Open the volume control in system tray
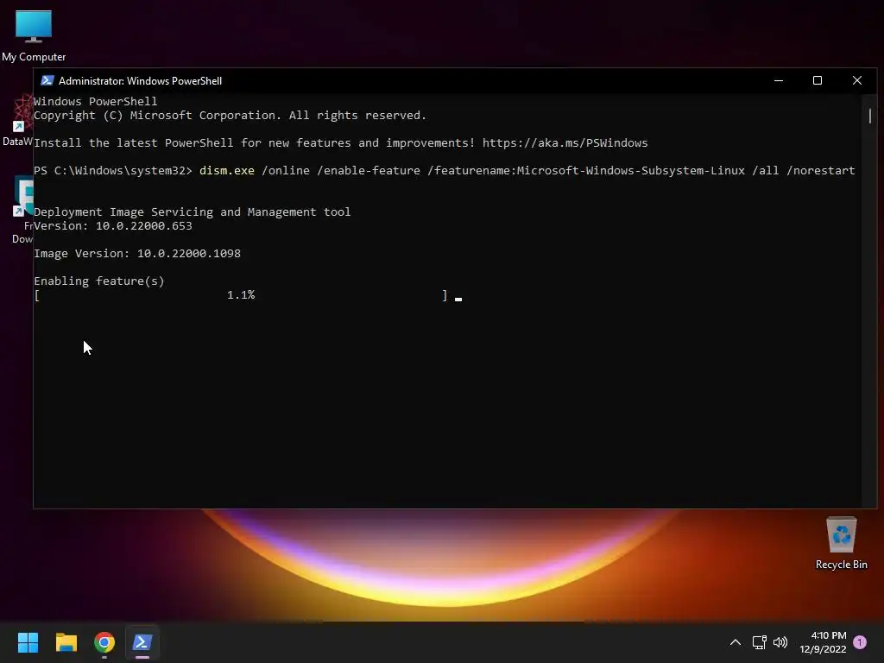The height and width of the screenshot is (663, 884). [x=780, y=642]
